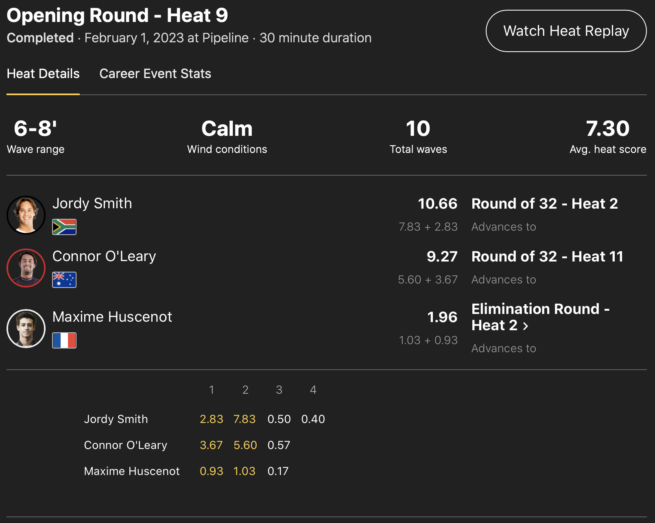Select Connor O'Leary's 5.60 wave score
This screenshot has height=523, width=655.
245,445
